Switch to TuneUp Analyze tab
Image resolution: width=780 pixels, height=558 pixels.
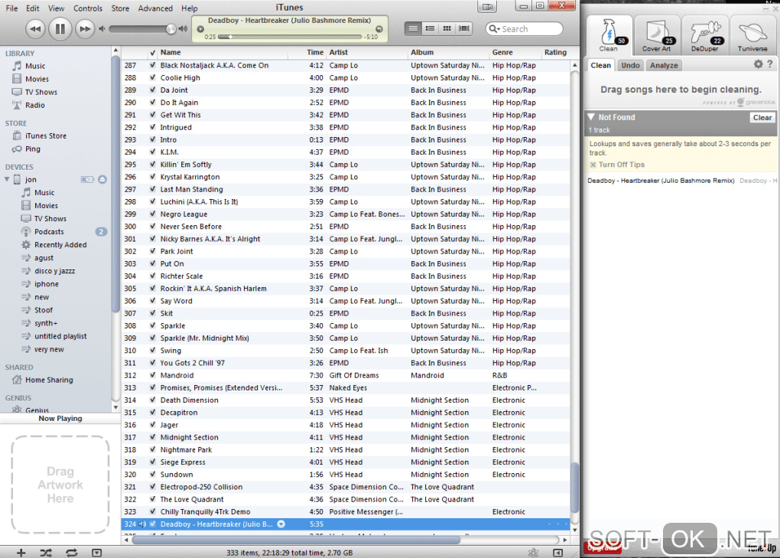(x=664, y=65)
